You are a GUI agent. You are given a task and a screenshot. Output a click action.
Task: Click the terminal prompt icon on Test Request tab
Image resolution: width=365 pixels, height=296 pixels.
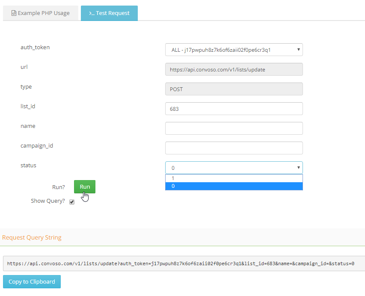pyautogui.click(x=91, y=13)
